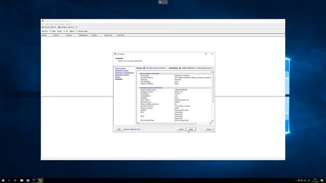The image size is (326, 183).
Task: Open the View menu in Converter
Action: tap(47, 24)
